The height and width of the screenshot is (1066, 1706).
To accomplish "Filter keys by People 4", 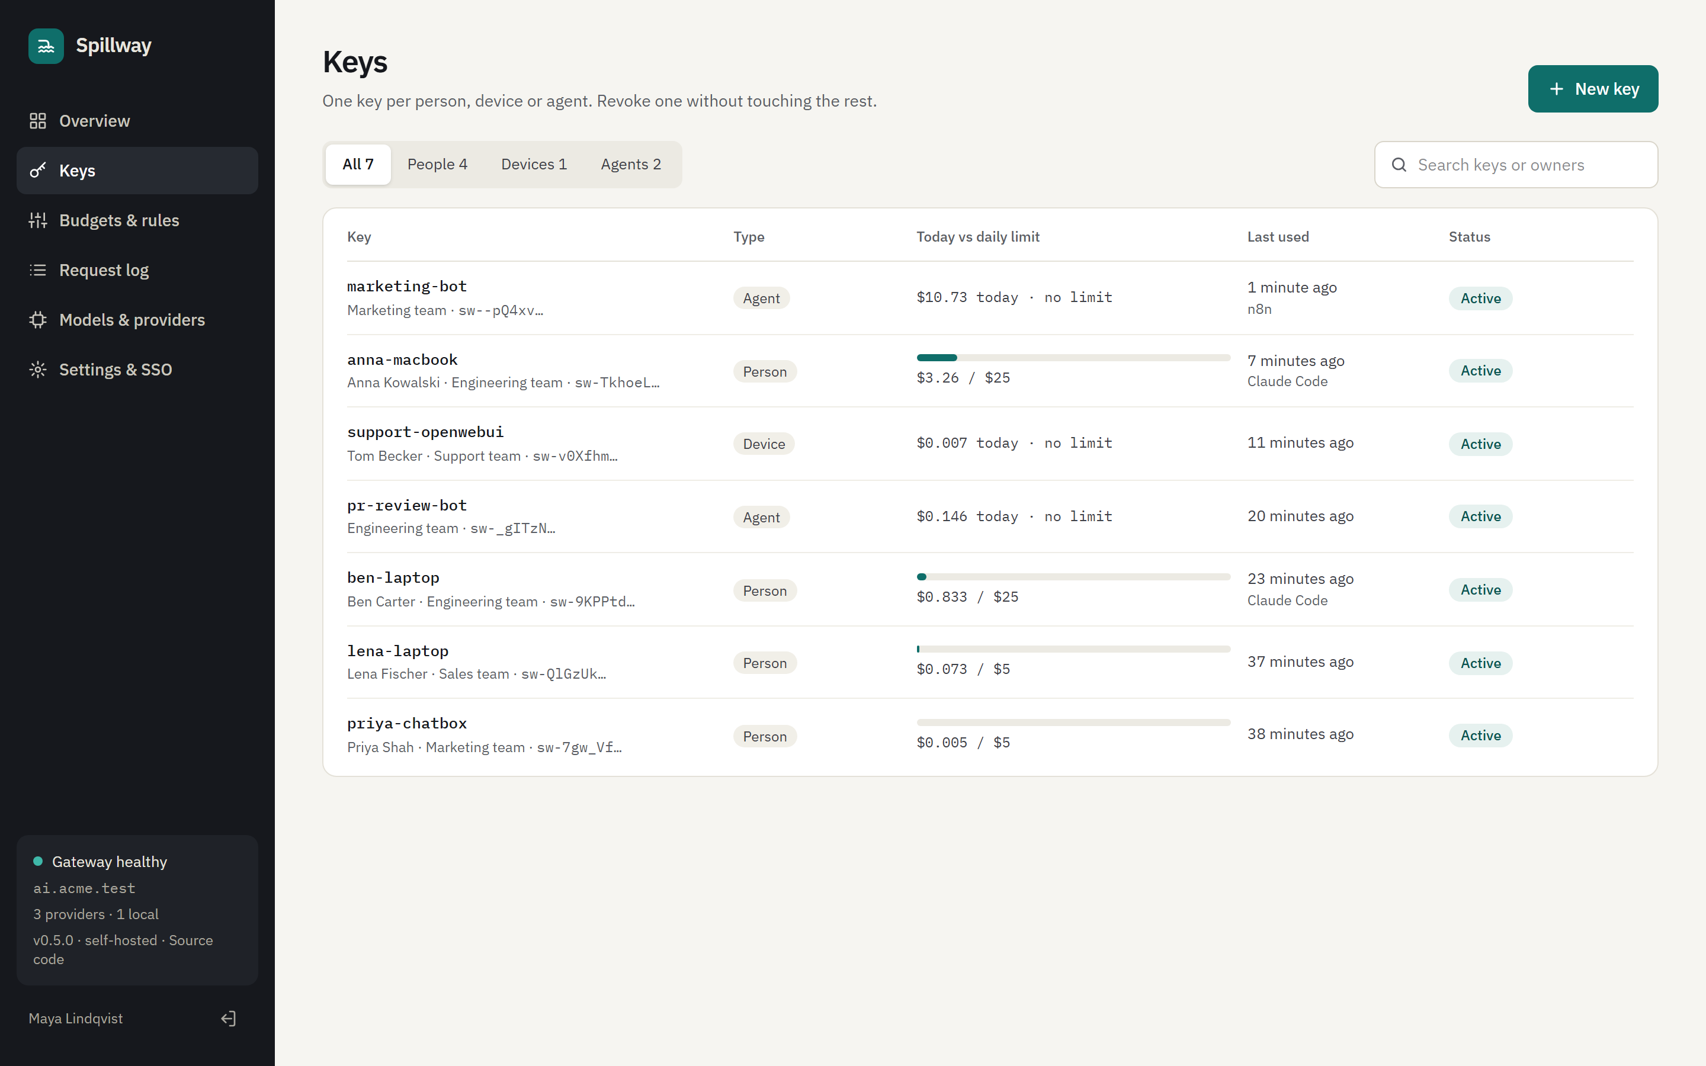I will 437,164.
